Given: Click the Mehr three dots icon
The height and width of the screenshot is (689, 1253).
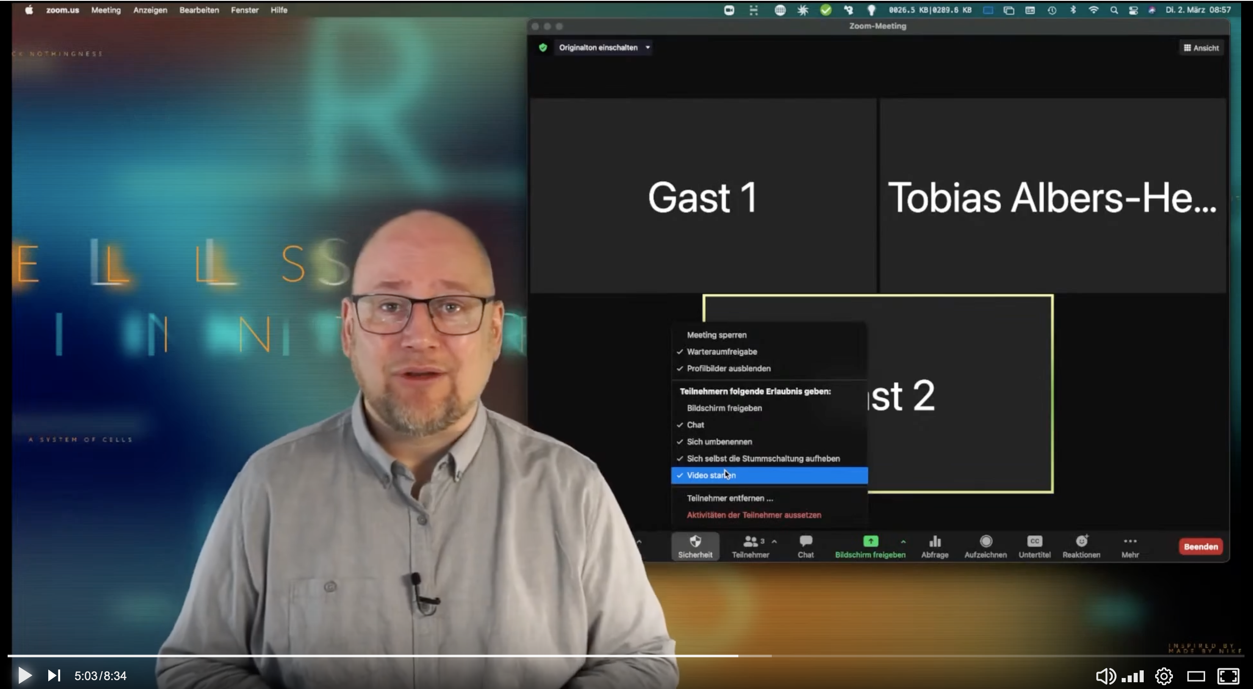Looking at the screenshot, I should [1130, 541].
